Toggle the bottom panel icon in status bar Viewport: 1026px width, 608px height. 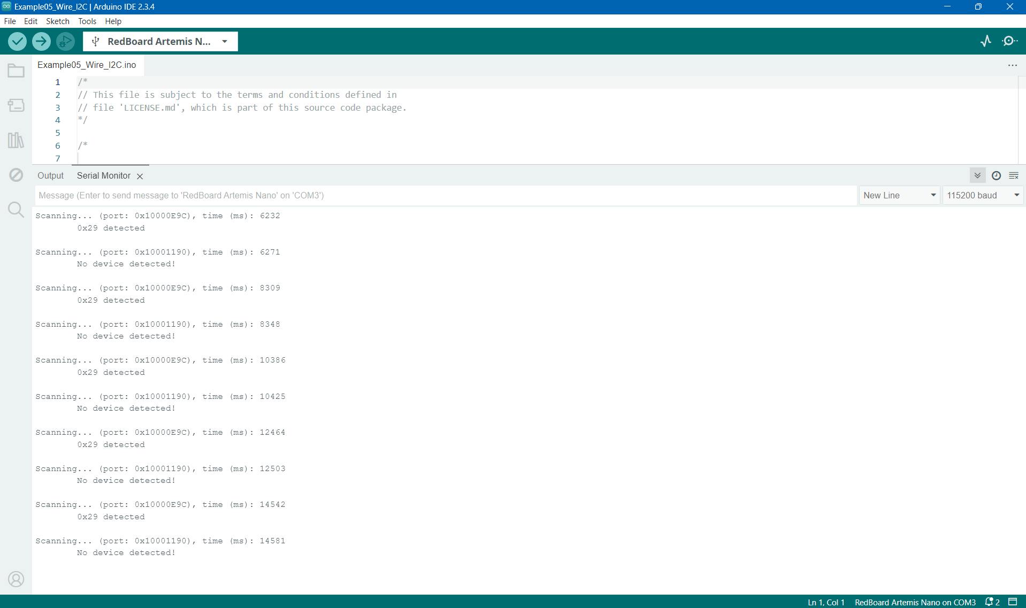pos(1013,602)
